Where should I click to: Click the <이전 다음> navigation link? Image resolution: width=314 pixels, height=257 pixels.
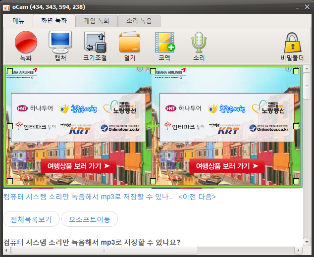tap(197, 197)
